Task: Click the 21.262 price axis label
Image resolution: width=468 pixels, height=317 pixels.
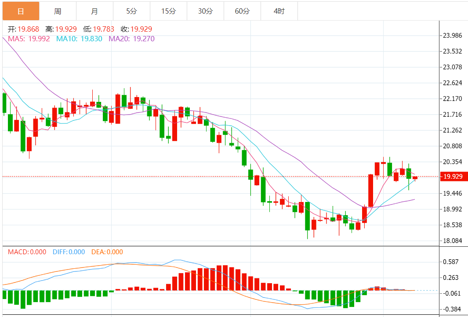Action: 453,130
